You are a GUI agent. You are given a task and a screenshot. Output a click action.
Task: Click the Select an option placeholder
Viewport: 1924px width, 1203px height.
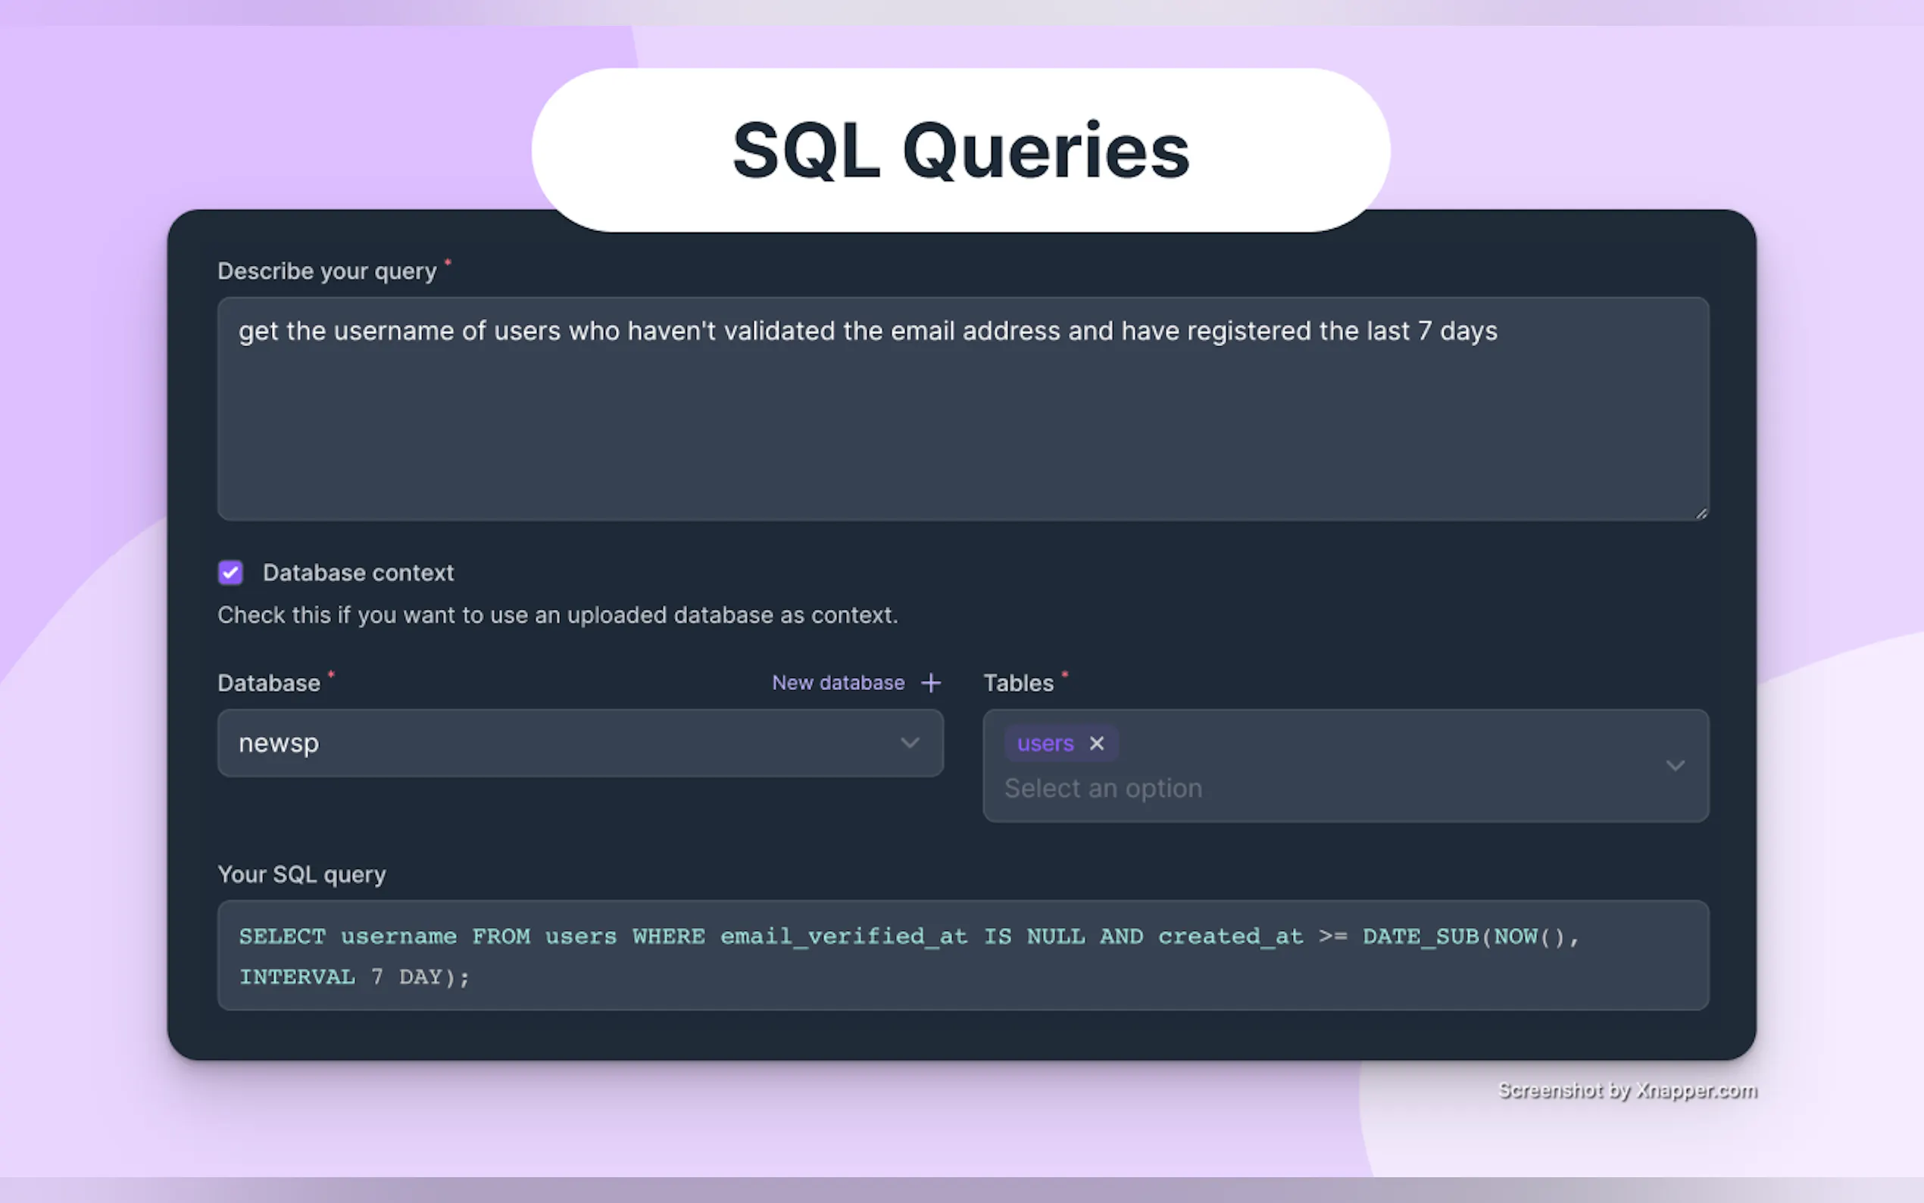tap(1102, 789)
